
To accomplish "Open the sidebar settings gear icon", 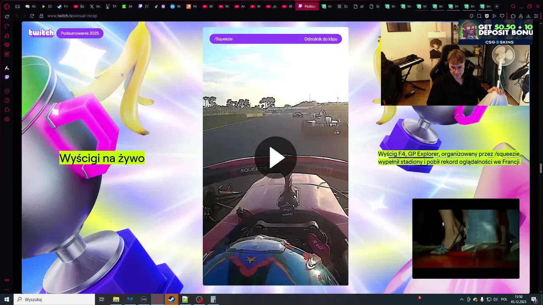I will coord(7,119).
